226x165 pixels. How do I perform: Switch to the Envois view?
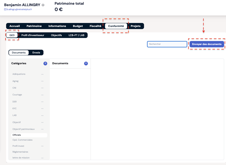(36, 52)
